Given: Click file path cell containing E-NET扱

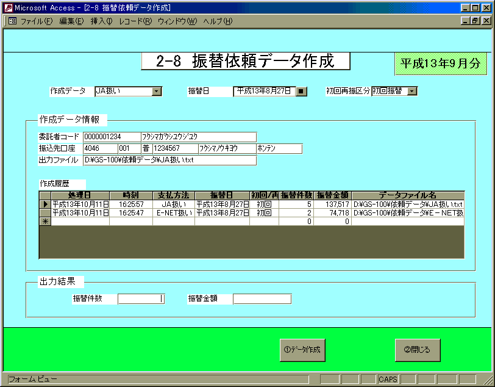Looking at the screenshot, I should pyautogui.click(x=408, y=213).
